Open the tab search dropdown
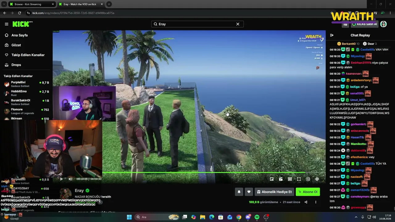Image resolution: width=395 pixels, height=222 pixels. (x=4, y=4)
